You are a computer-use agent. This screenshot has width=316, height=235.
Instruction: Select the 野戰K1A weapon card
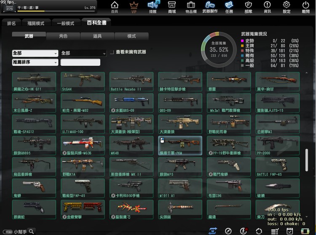pyautogui.click(x=83, y=167)
